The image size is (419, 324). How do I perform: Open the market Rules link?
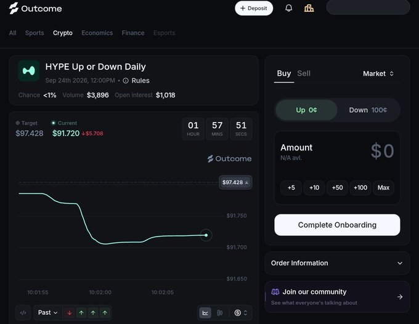[x=140, y=81]
